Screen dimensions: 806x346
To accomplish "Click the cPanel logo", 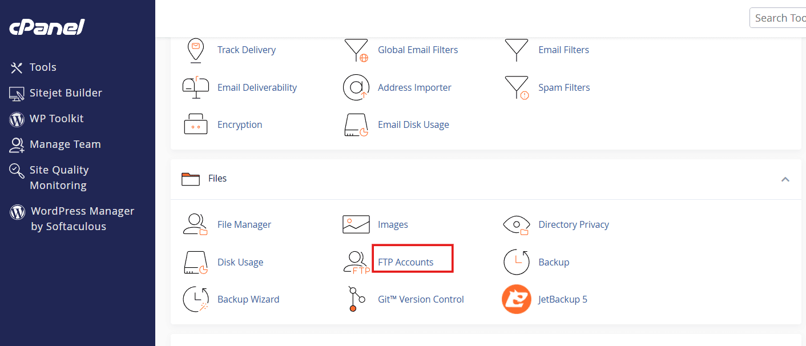I will tap(46, 26).
